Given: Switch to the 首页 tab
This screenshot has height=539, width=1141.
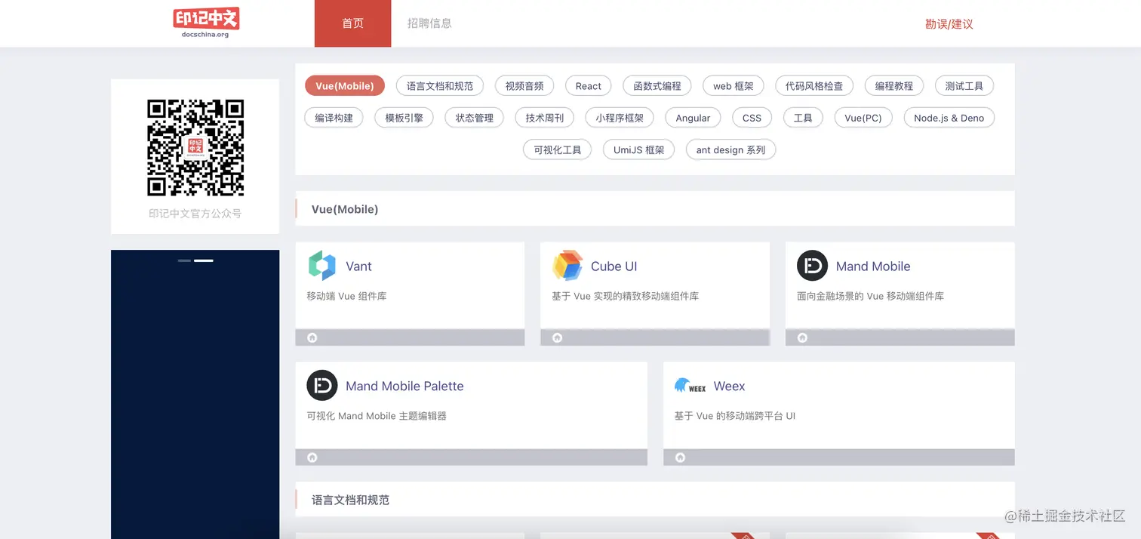Looking at the screenshot, I should [353, 23].
